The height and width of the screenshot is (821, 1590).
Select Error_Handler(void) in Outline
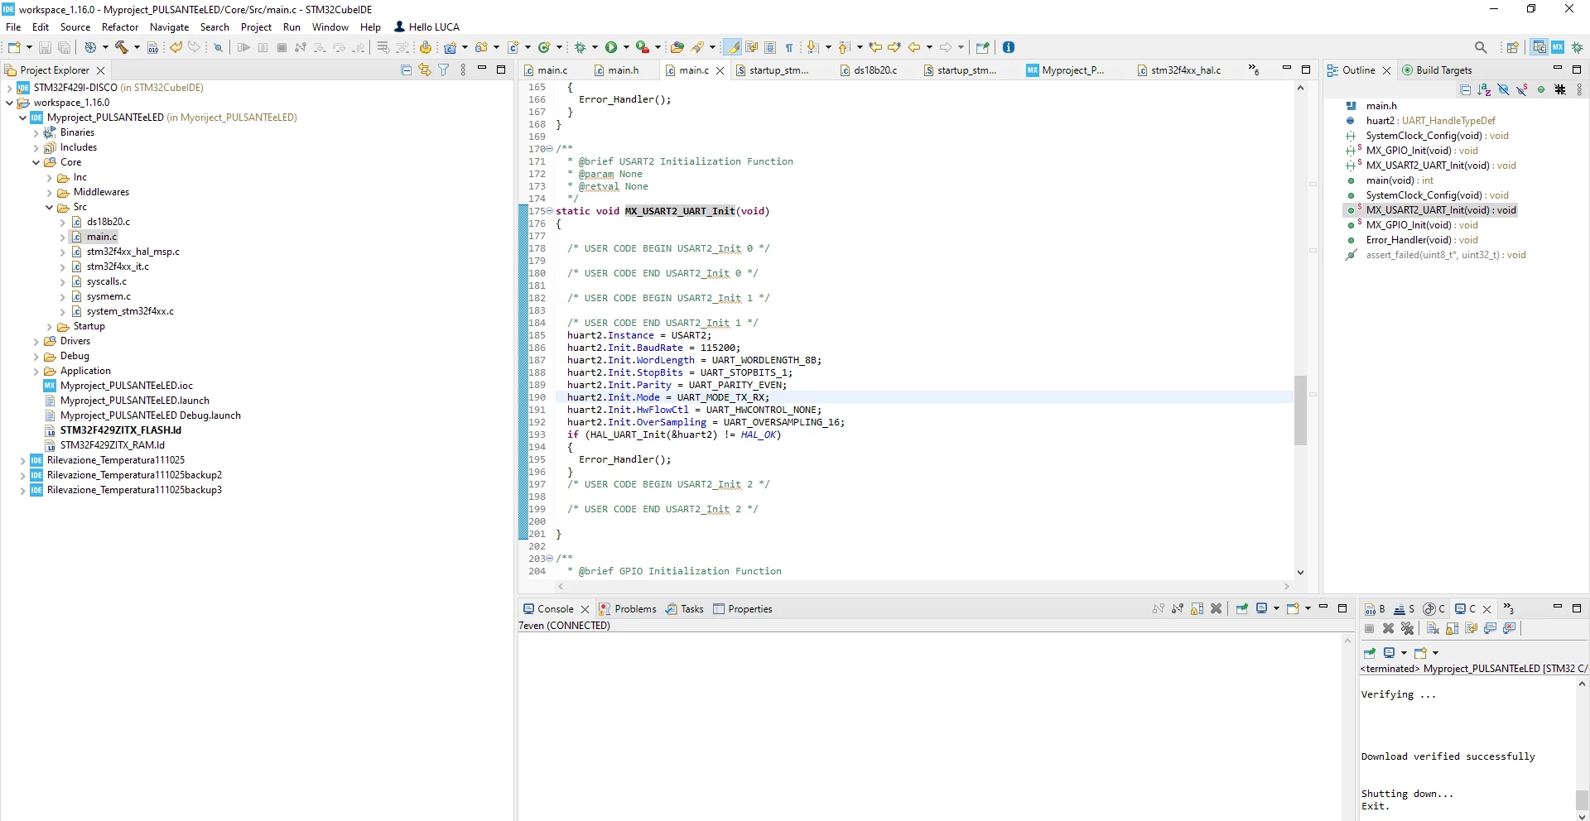click(1421, 240)
